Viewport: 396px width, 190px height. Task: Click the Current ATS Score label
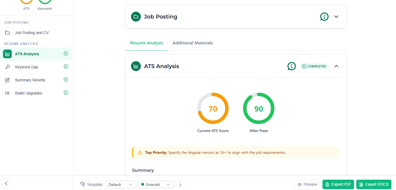213,131
